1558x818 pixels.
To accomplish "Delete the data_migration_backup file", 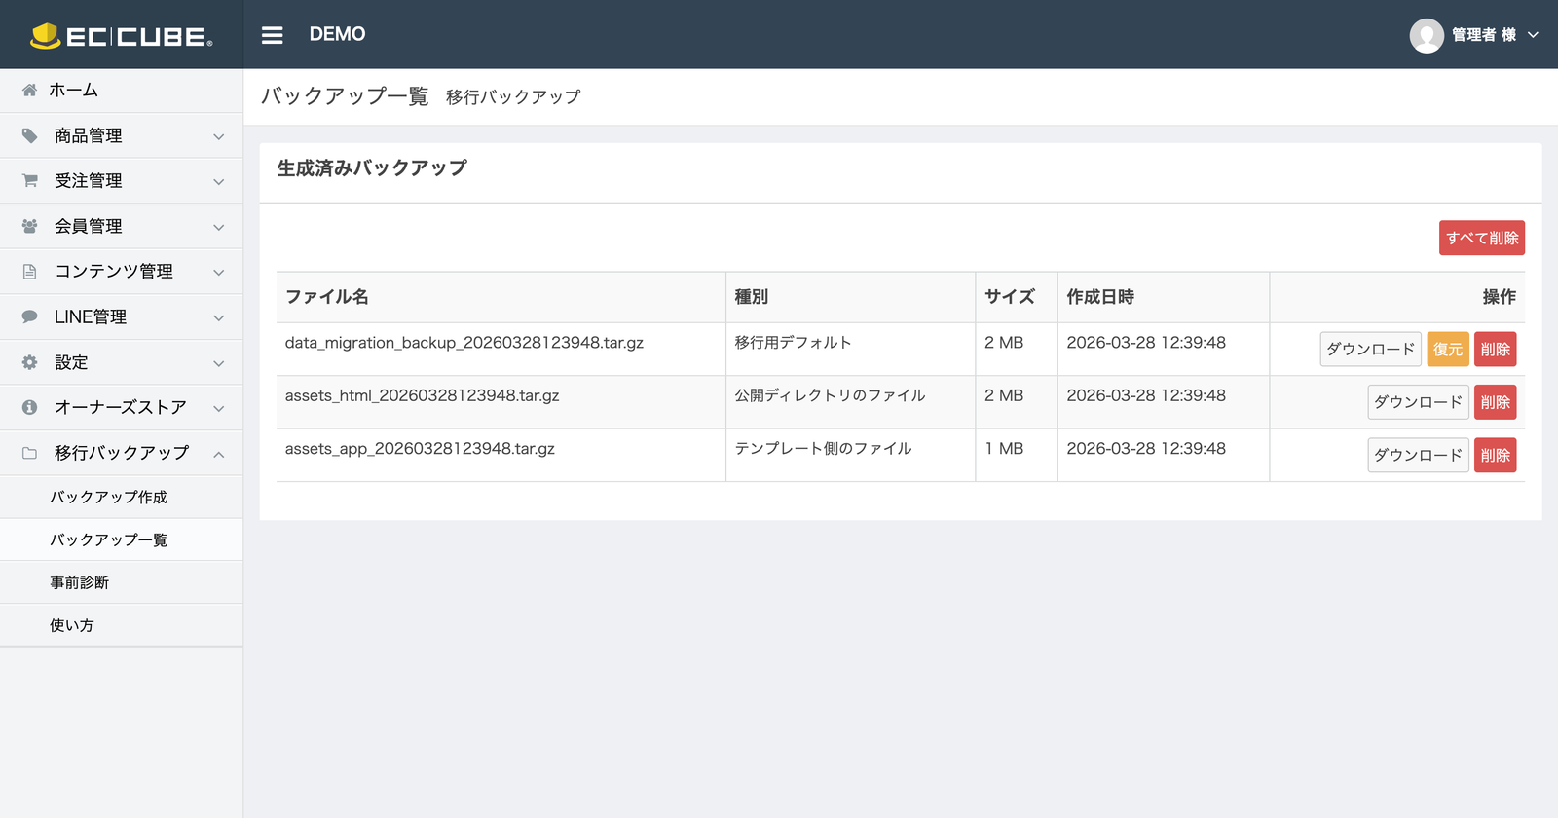I will [x=1496, y=350].
